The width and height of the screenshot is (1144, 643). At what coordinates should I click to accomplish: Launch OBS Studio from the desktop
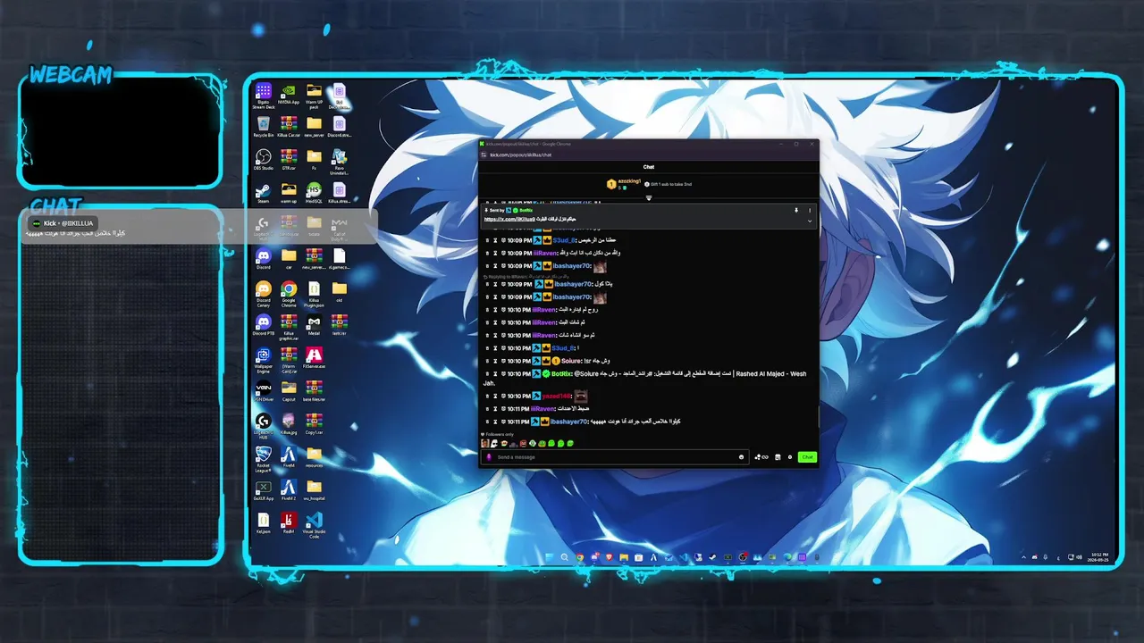pyautogui.click(x=264, y=160)
